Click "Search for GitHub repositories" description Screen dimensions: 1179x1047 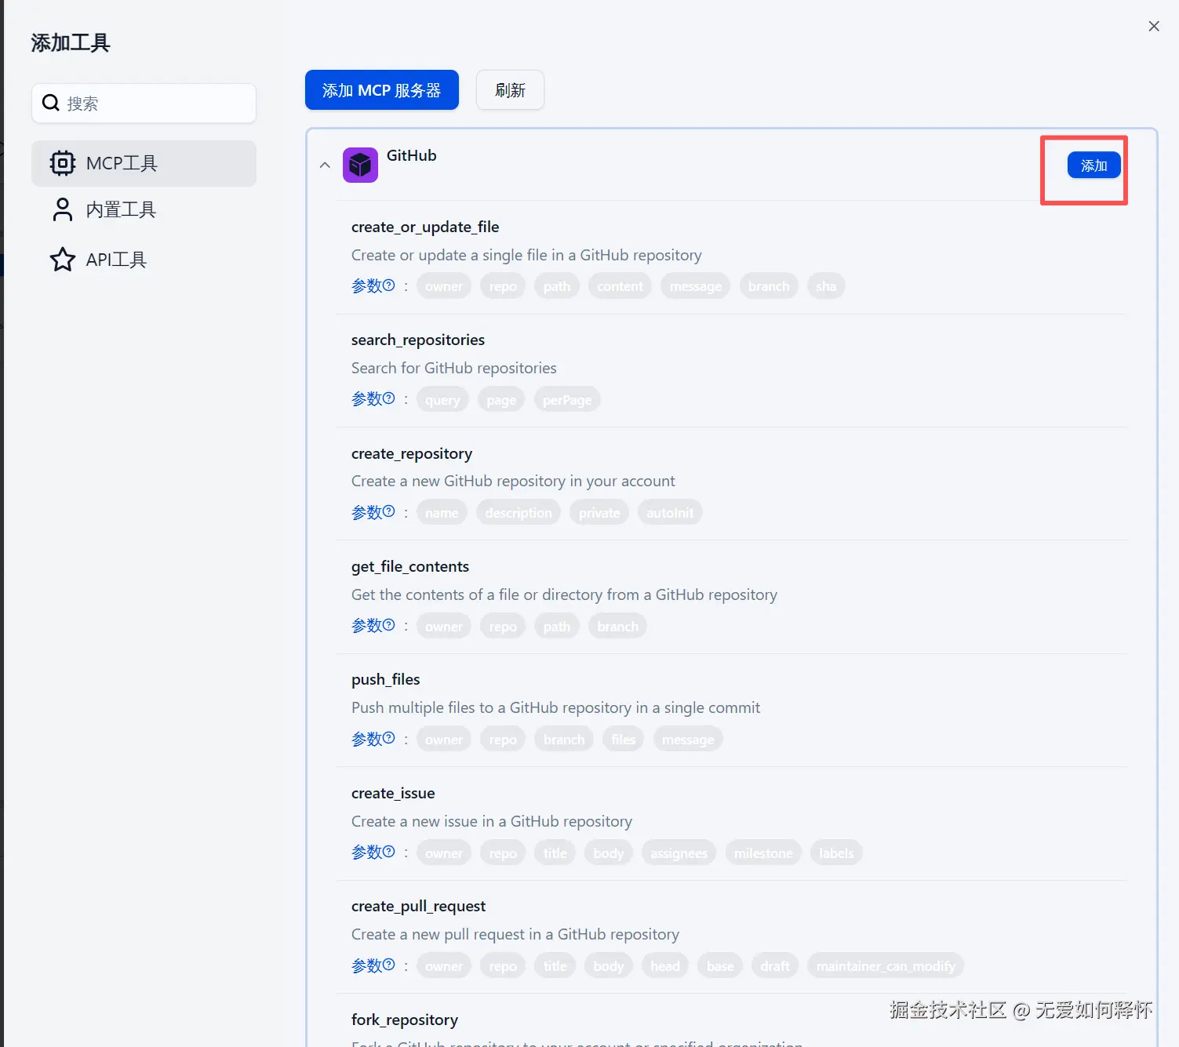click(x=454, y=368)
